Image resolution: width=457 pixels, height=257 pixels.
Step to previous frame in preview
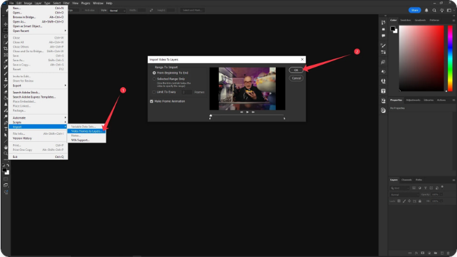point(241,112)
